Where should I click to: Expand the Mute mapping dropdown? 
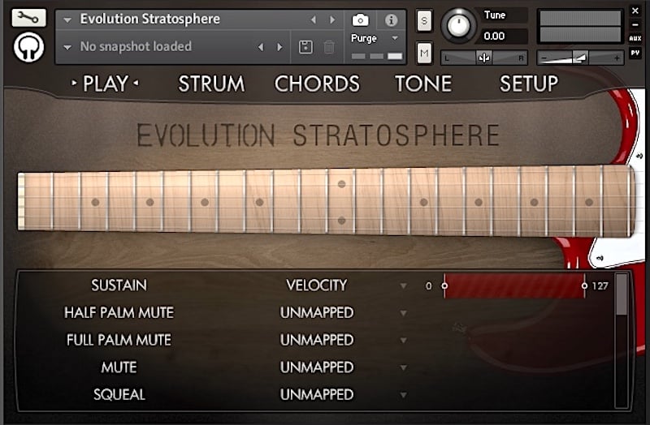(403, 367)
